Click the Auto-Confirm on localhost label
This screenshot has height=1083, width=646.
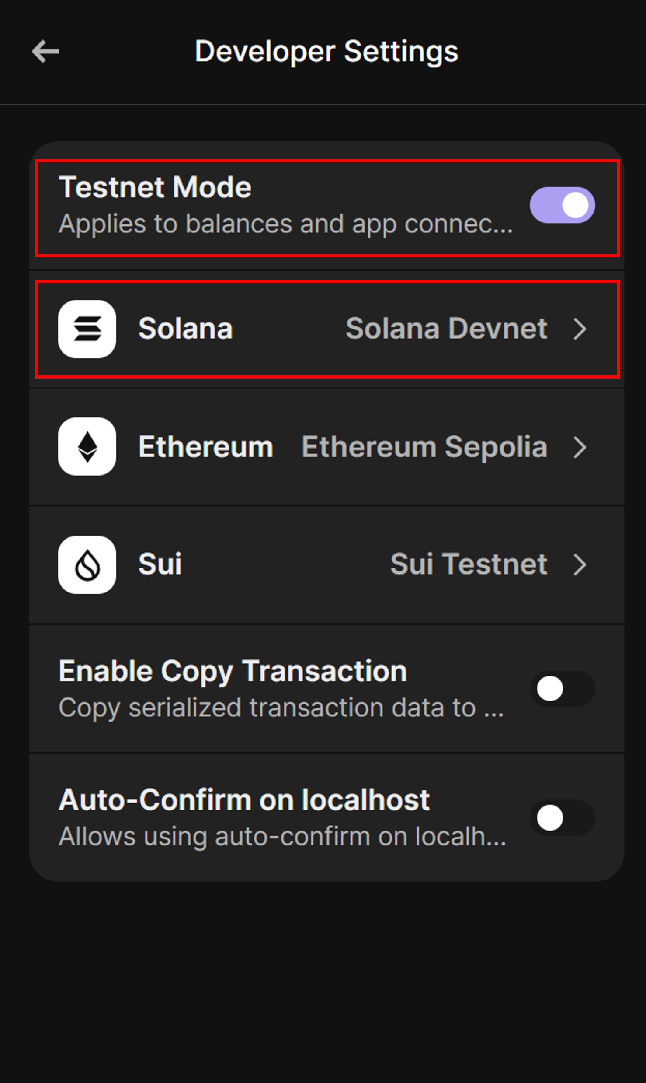(x=244, y=800)
